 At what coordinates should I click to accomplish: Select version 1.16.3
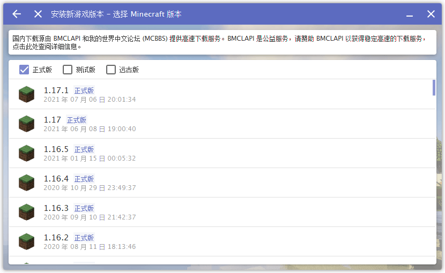click(222, 213)
